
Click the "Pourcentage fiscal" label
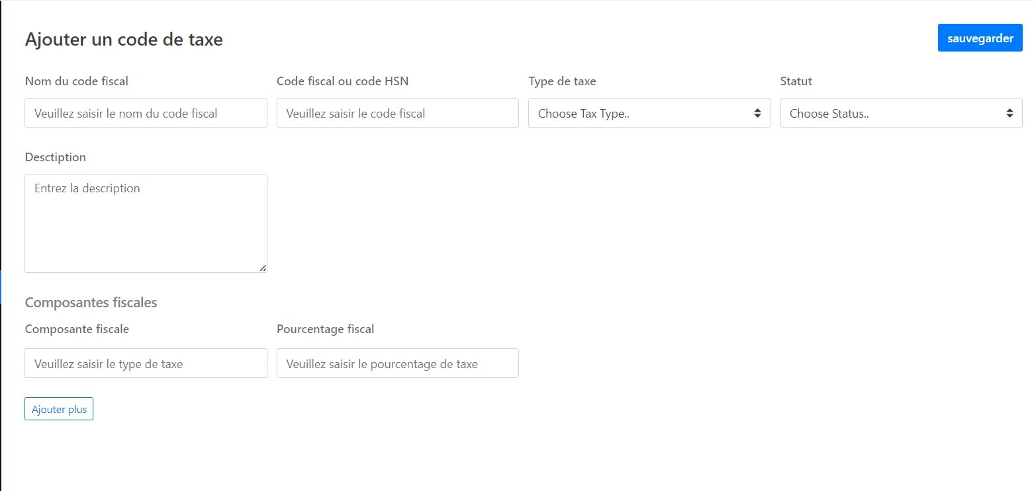(325, 329)
